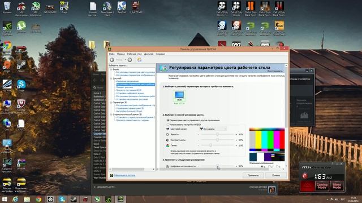Click the contrast slider handle

(x=217, y=140)
